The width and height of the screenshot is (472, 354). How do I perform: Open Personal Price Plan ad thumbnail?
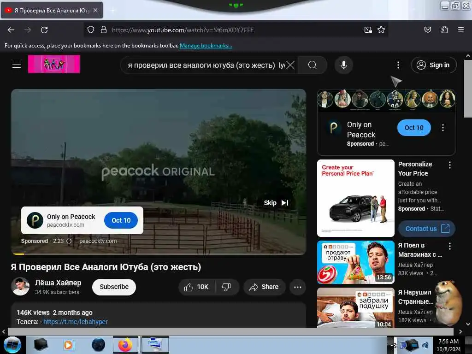click(355, 198)
